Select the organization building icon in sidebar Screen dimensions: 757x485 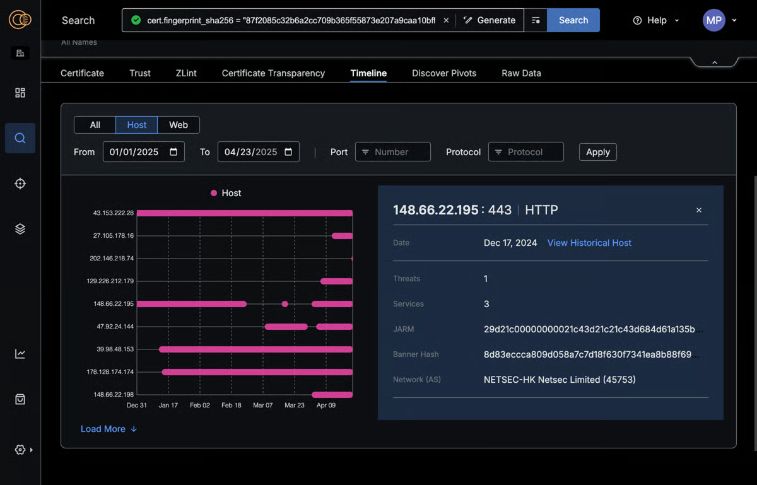(20, 53)
